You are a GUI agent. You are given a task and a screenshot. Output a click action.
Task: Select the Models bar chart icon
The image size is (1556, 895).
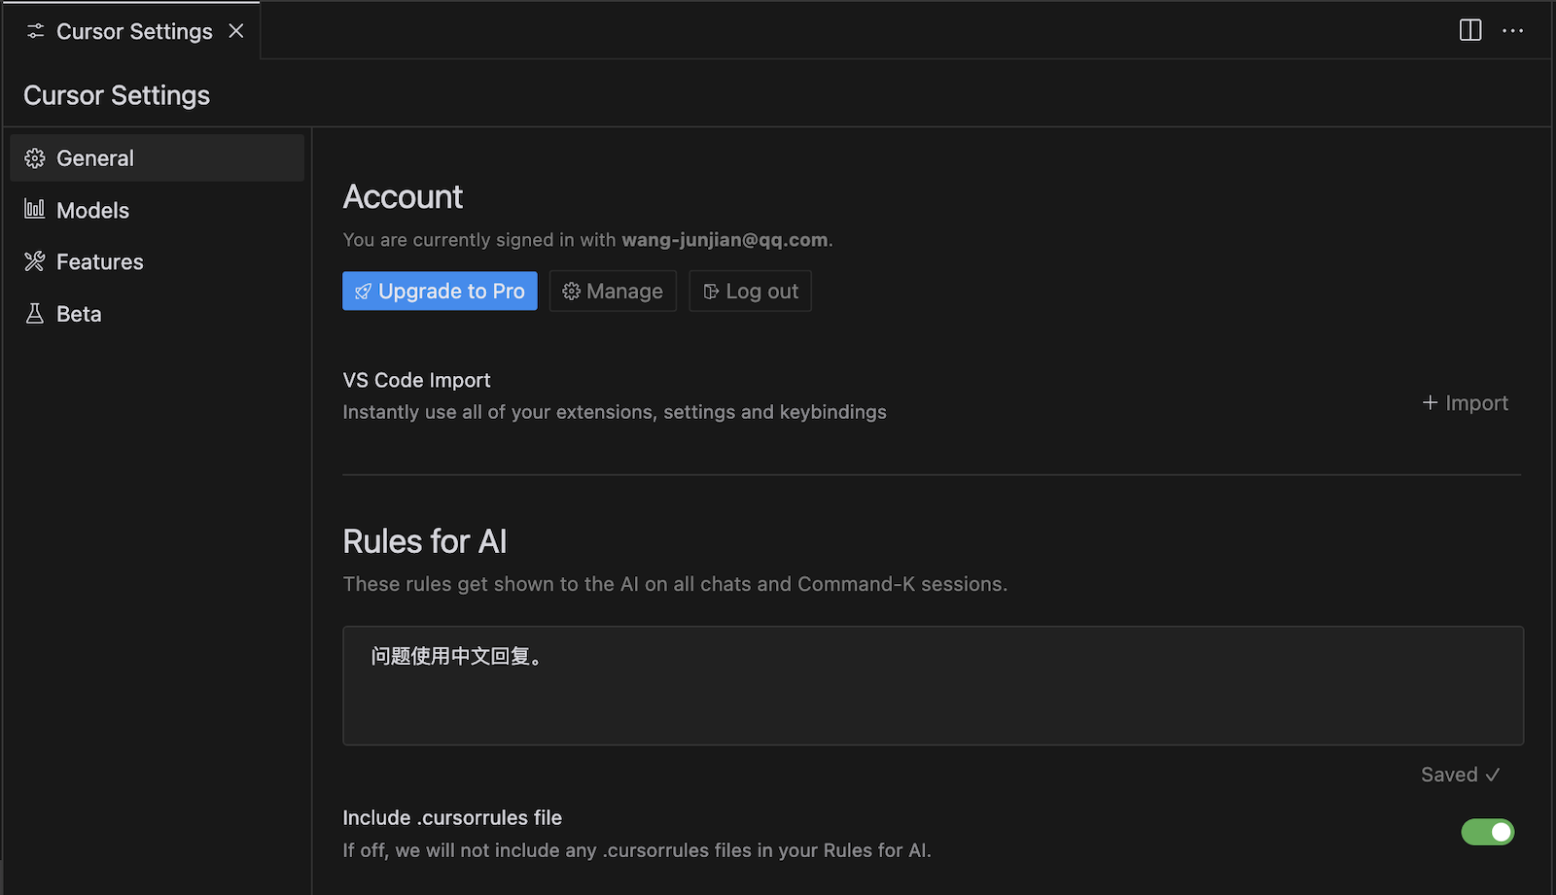coord(35,209)
